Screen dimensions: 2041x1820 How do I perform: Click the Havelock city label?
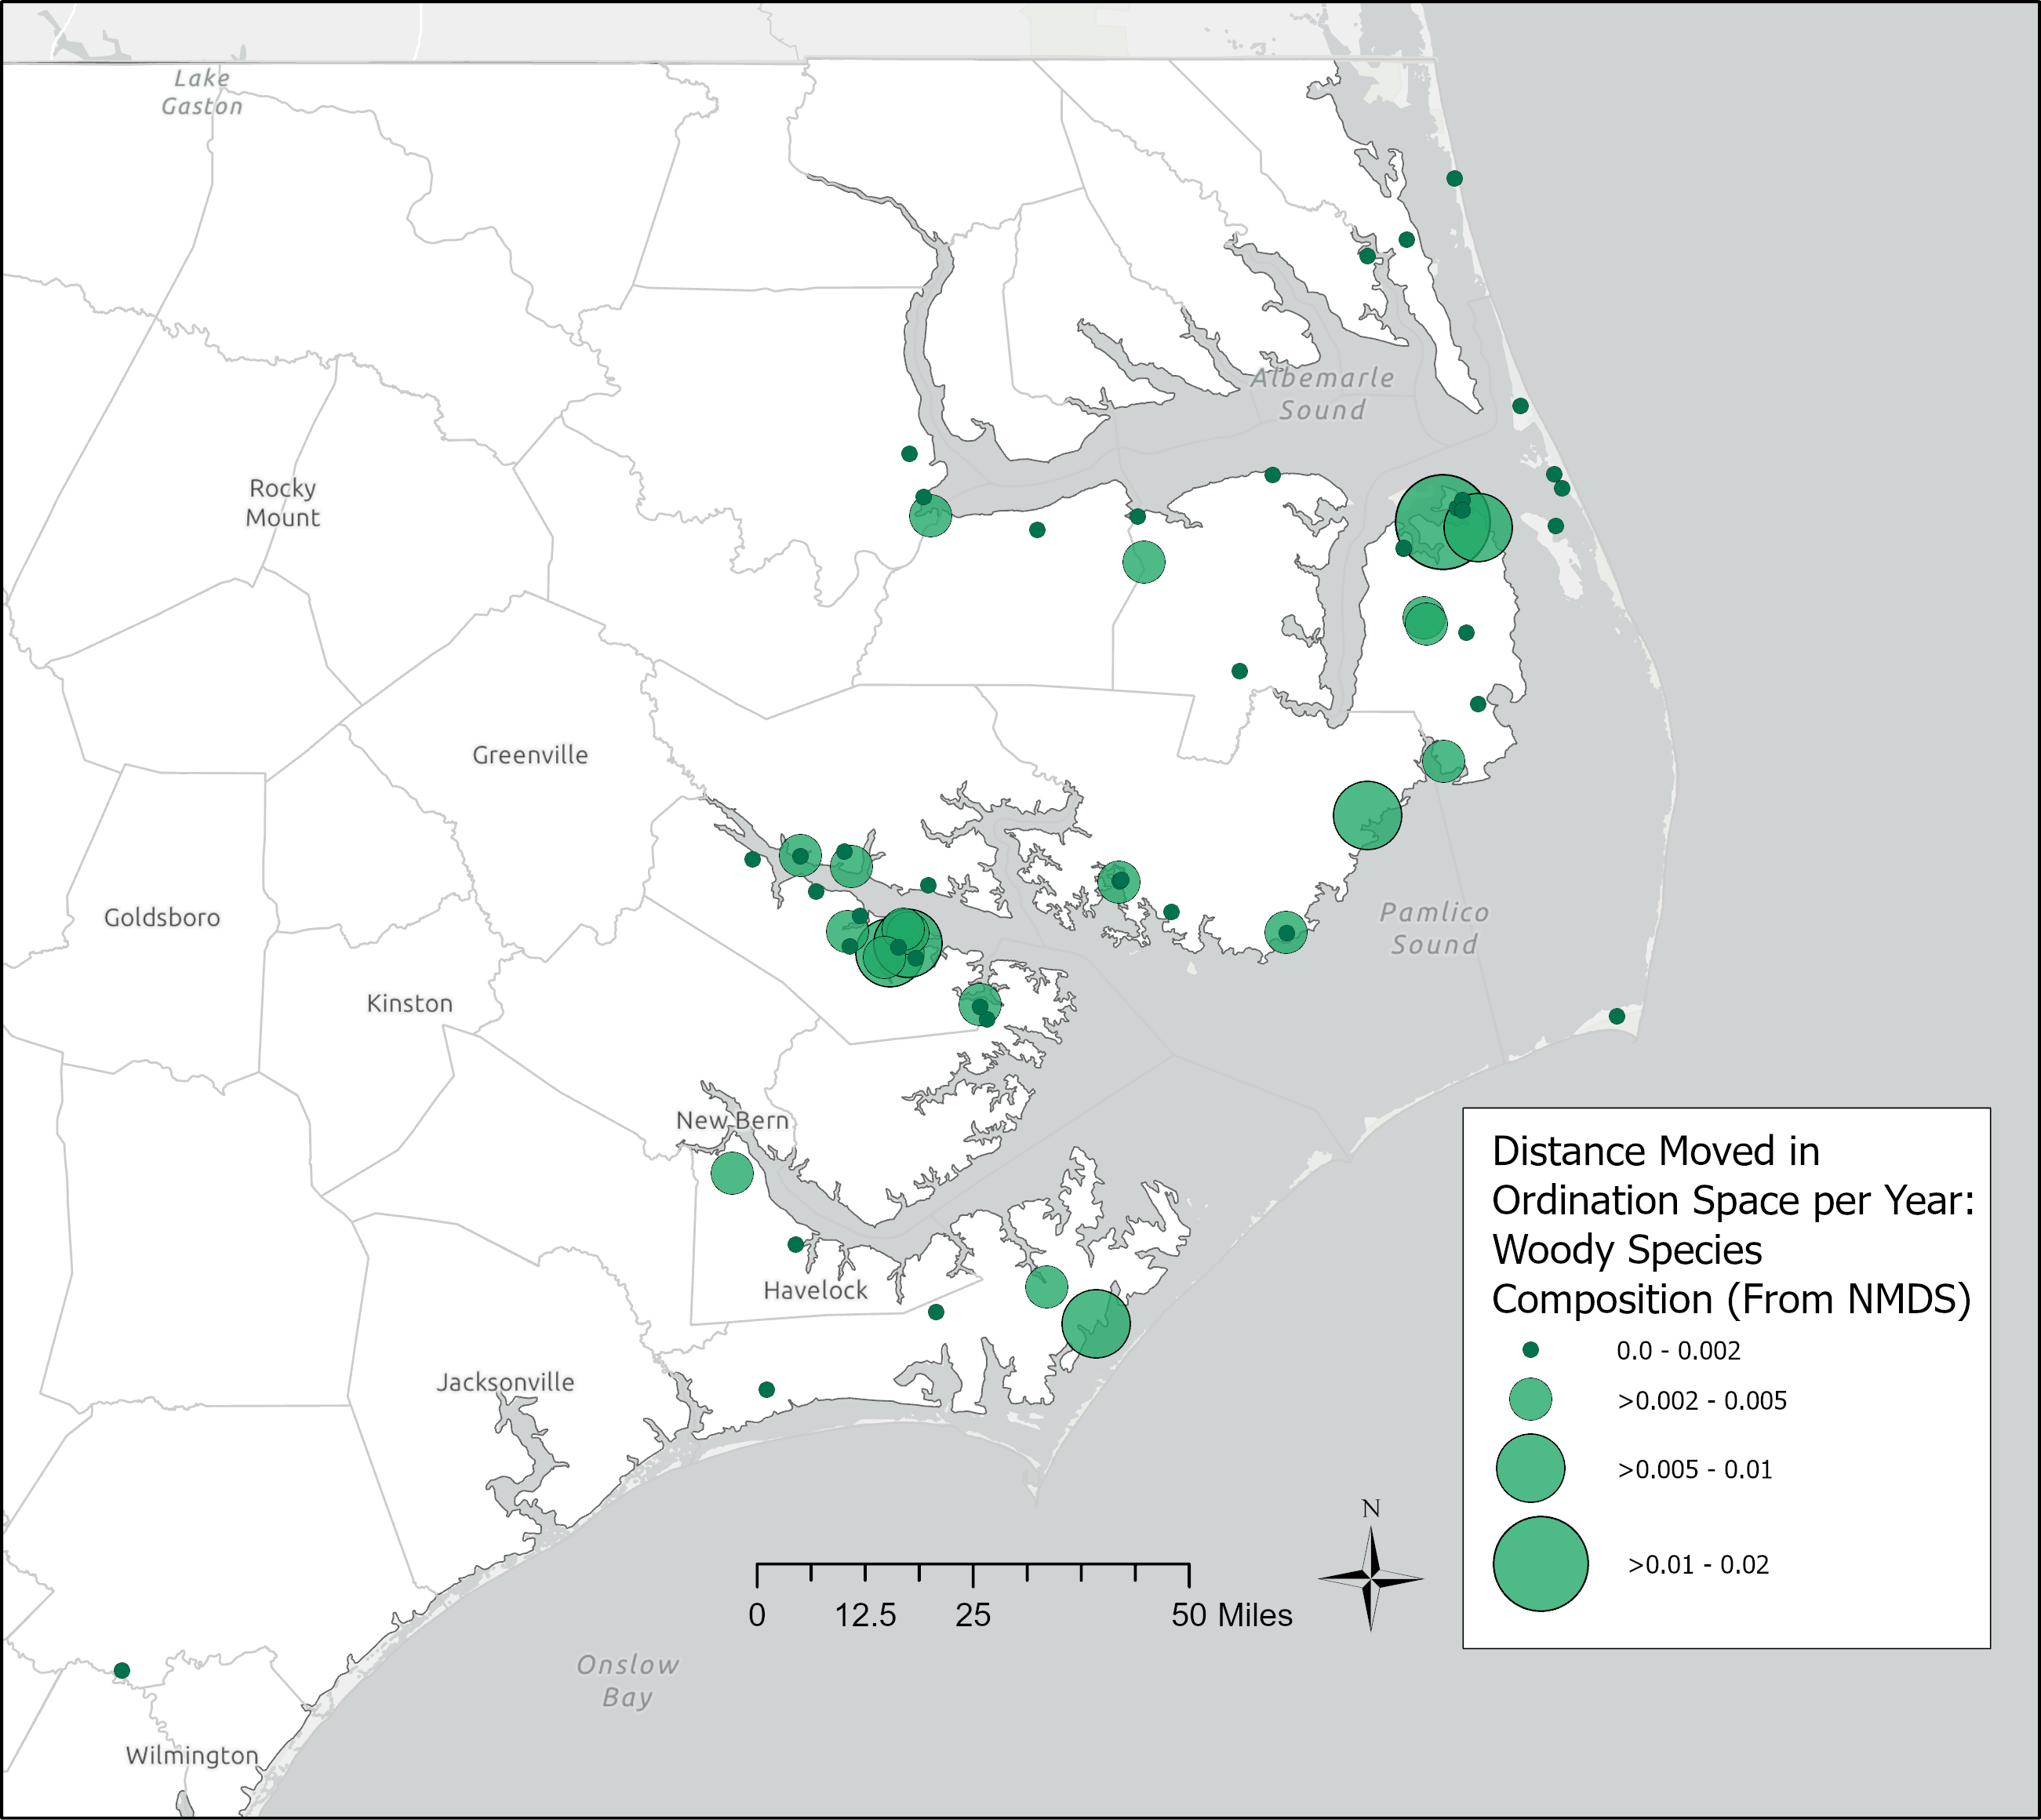click(x=815, y=1290)
